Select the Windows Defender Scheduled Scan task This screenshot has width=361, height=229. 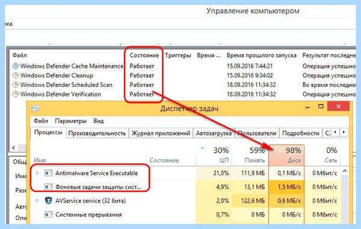tap(66, 85)
